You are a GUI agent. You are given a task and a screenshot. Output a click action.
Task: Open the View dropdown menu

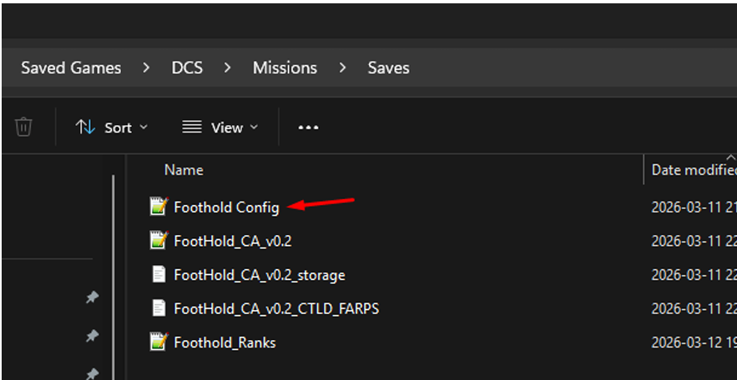coord(220,127)
